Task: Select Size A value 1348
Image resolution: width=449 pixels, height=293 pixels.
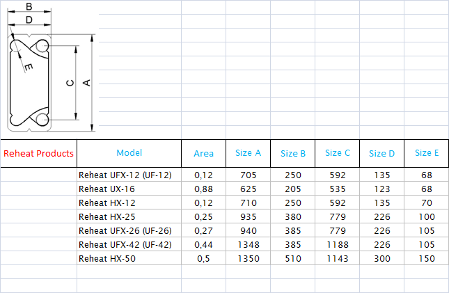Action: click(249, 244)
